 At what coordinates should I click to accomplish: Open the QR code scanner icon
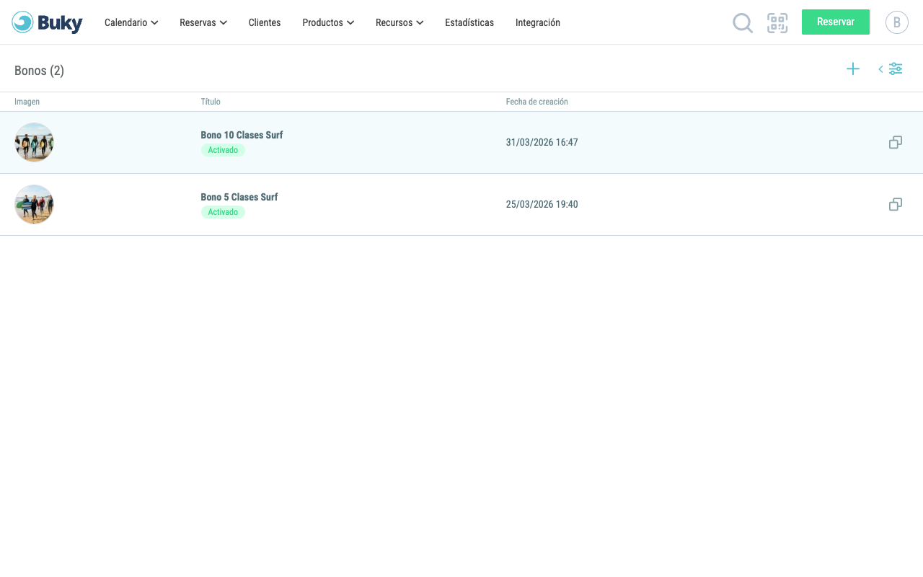(777, 23)
